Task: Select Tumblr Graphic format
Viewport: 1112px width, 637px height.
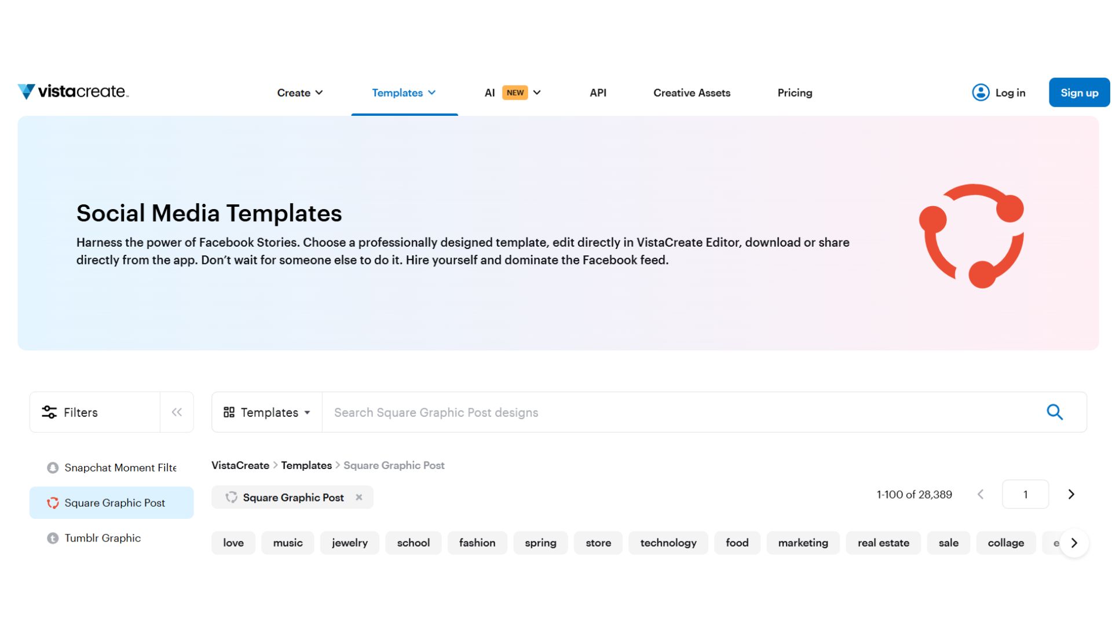Action: coord(111,538)
